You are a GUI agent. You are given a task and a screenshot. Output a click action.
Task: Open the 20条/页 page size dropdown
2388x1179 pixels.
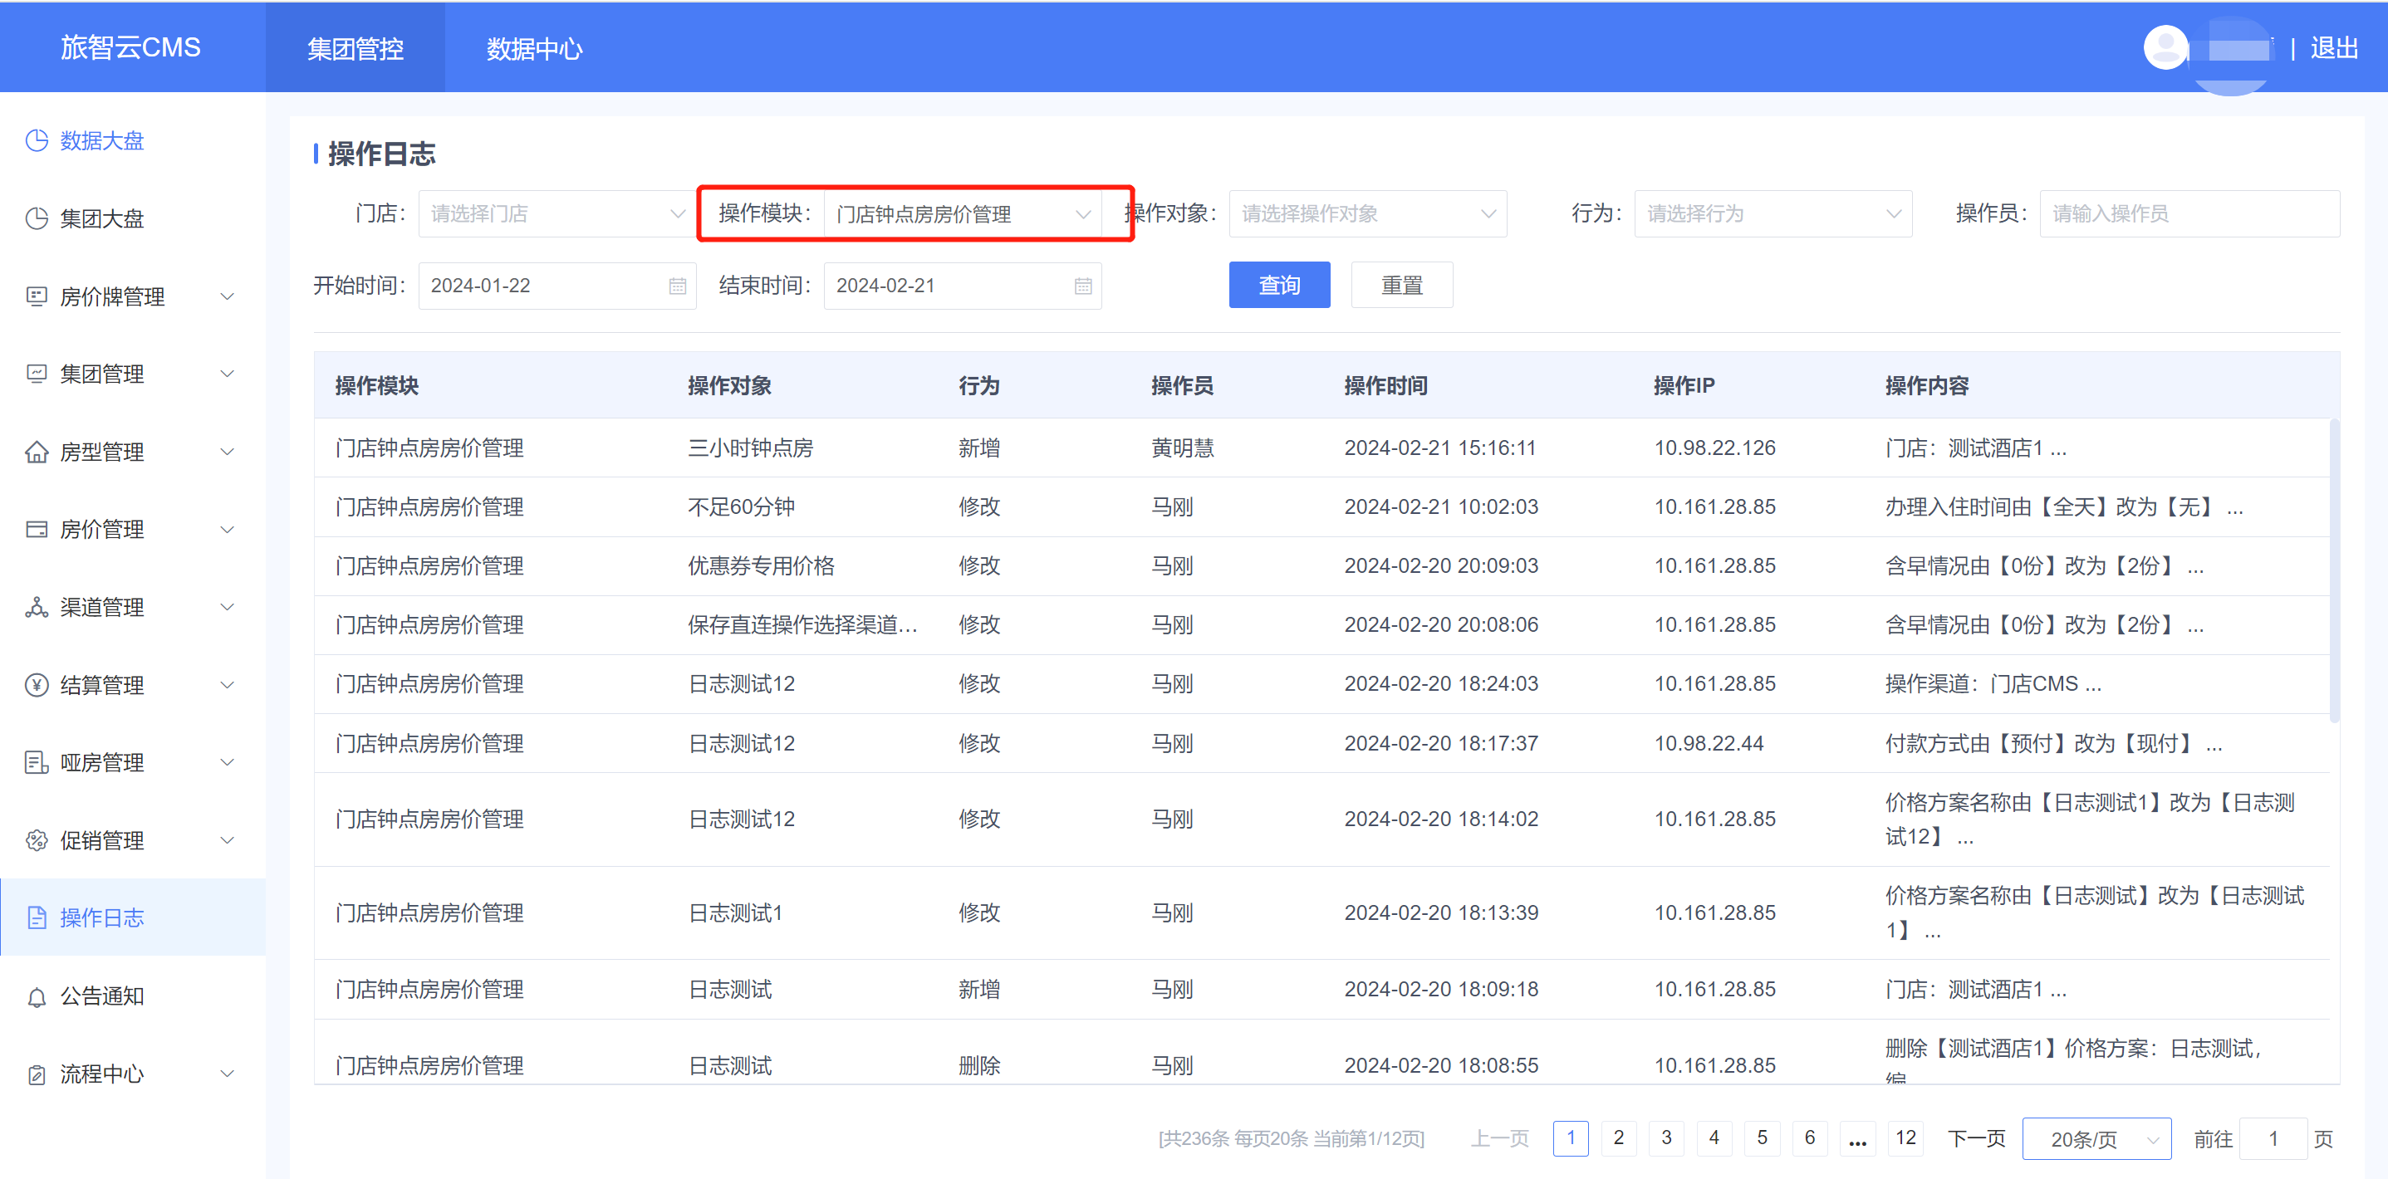pos(2097,1139)
